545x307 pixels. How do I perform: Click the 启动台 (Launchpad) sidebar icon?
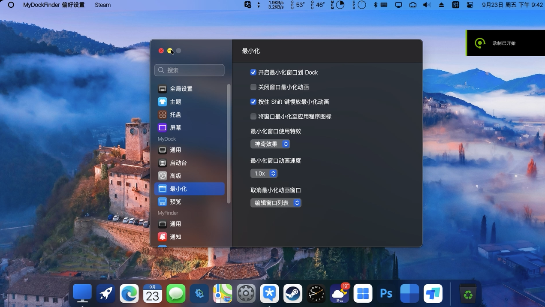pos(163,163)
